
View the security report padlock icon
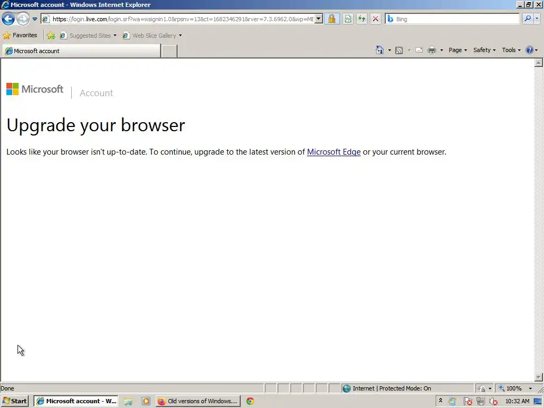pyautogui.click(x=331, y=19)
